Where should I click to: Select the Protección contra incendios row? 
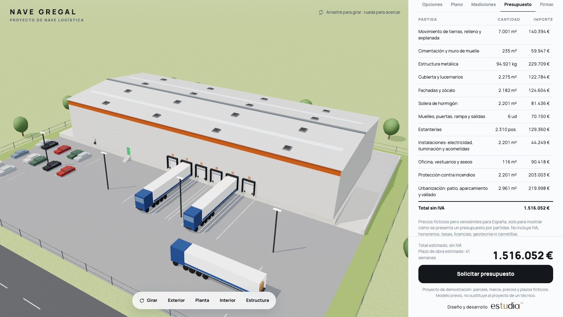point(486,175)
